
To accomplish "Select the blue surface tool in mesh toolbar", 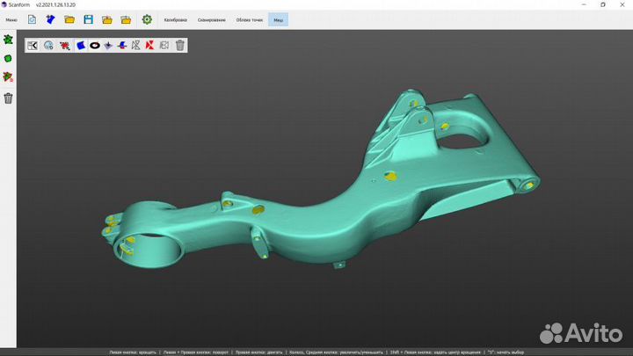I will click(x=80, y=45).
